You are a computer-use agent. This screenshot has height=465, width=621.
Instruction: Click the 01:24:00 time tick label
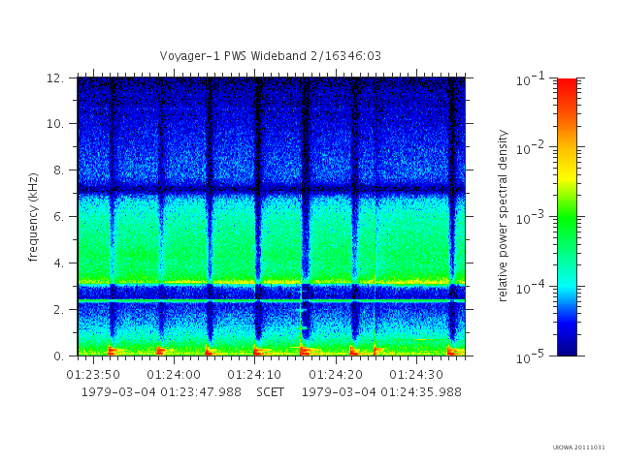coord(174,375)
